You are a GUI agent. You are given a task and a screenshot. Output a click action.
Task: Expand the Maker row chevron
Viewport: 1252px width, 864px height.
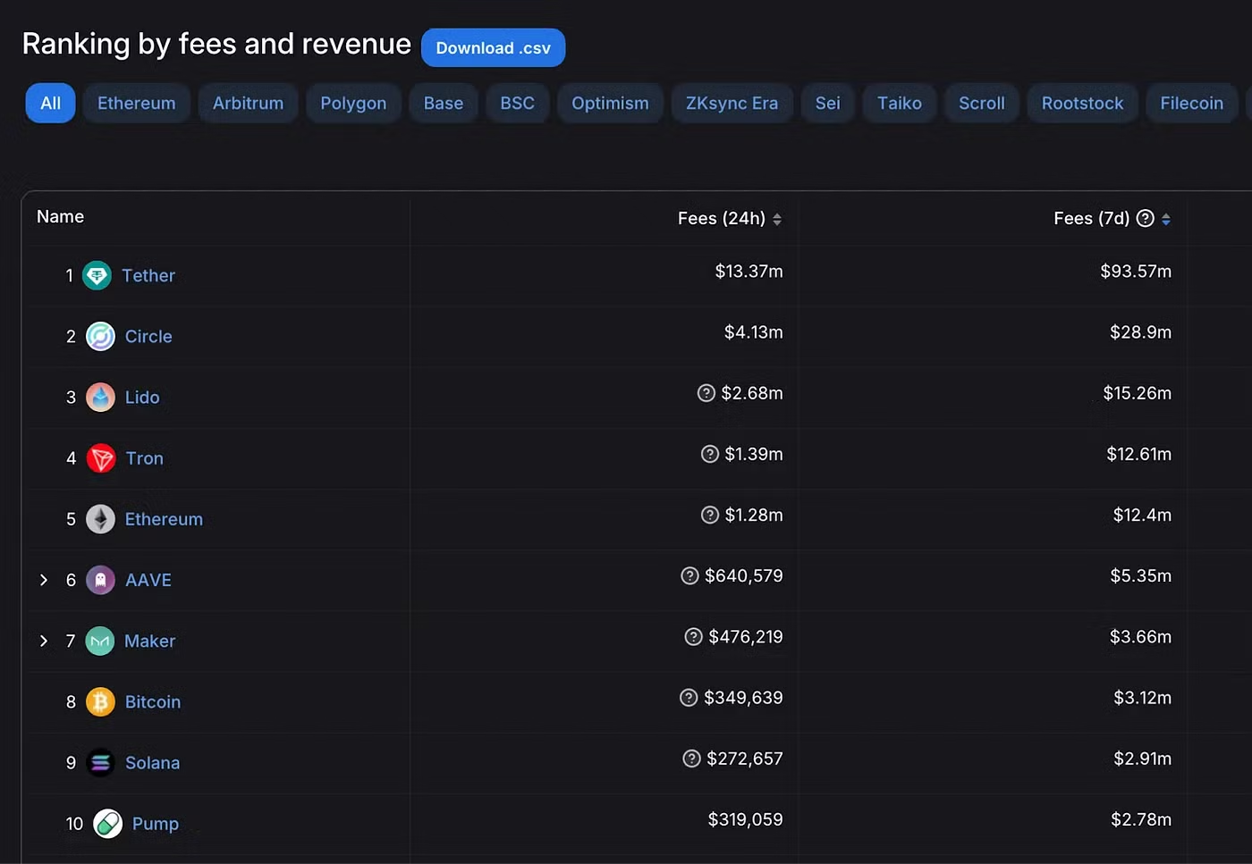(44, 641)
